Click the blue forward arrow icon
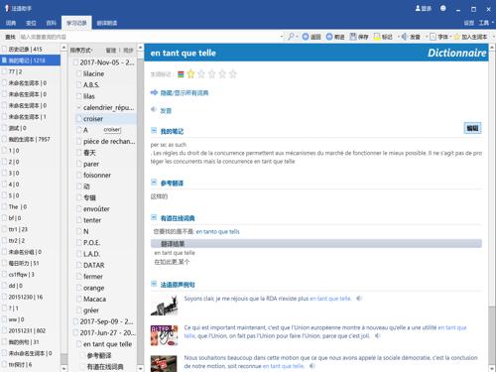This screenshot has height=372, width=496. click(x=329, y=37)
